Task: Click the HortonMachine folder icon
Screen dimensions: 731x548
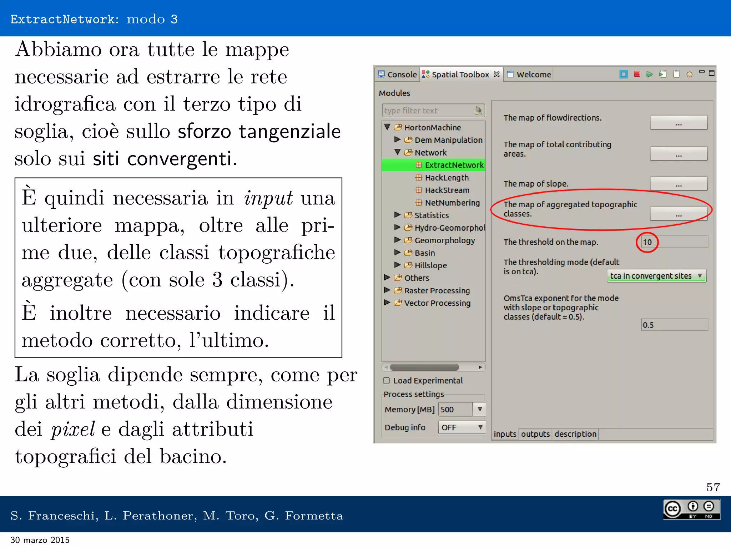Action: 398,127
